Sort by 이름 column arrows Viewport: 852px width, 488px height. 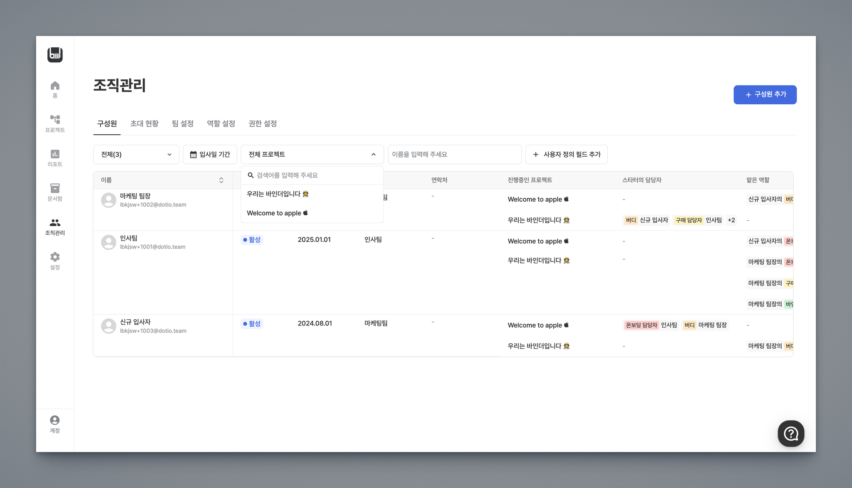tap(221, 180)
